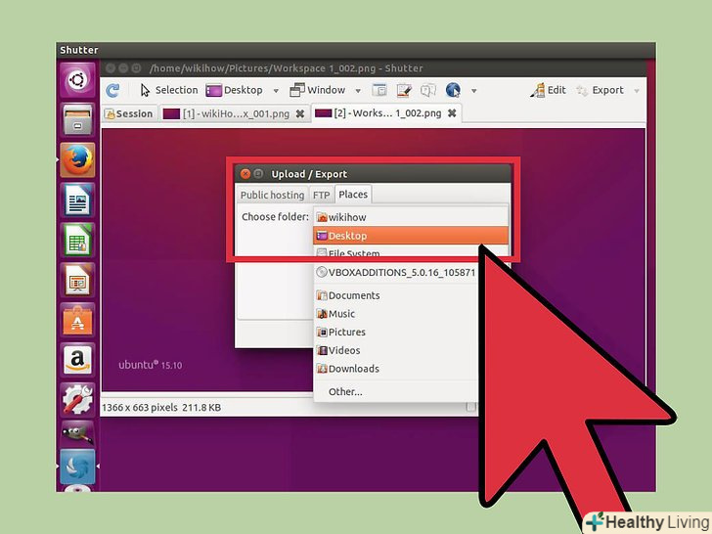This screenshot has height=534, width=712.
Task: Click the capture menu icon with pencil
Action: click(x=404, y=90)
